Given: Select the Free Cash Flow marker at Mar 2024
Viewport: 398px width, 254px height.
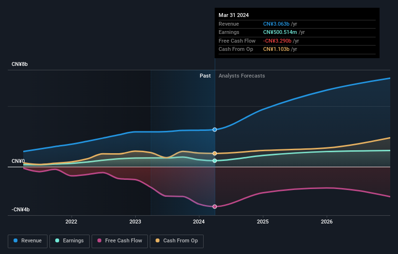Looking at the screenshot, I should coord(215,206).
